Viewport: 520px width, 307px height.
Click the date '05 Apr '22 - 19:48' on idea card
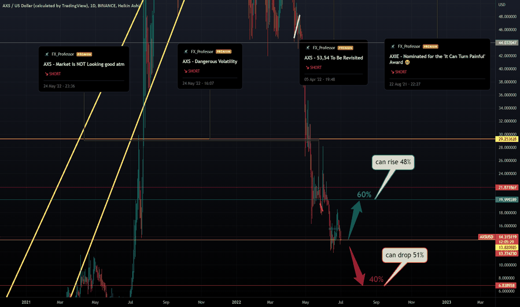(x=320, y=79)
